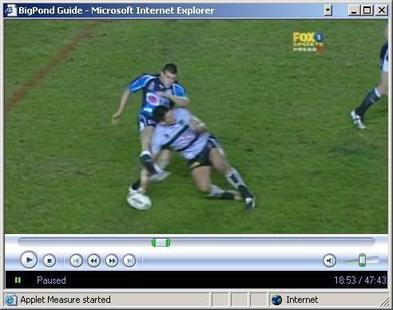Viewport: 393px width, 310px height.
Task: Mute audio with the speaker icon
Action: 330,260
